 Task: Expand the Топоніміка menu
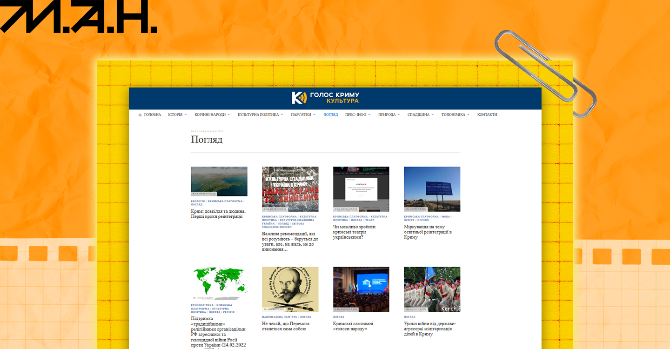[x=455, y=114]
